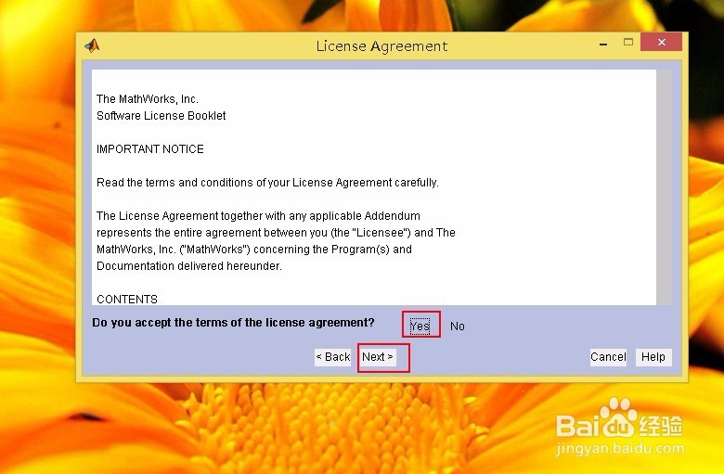The width and height of the screenshot is (724, 474).
Task: Click 'Documentation delivered hereunder.' line
Action: tap(188, 266)
